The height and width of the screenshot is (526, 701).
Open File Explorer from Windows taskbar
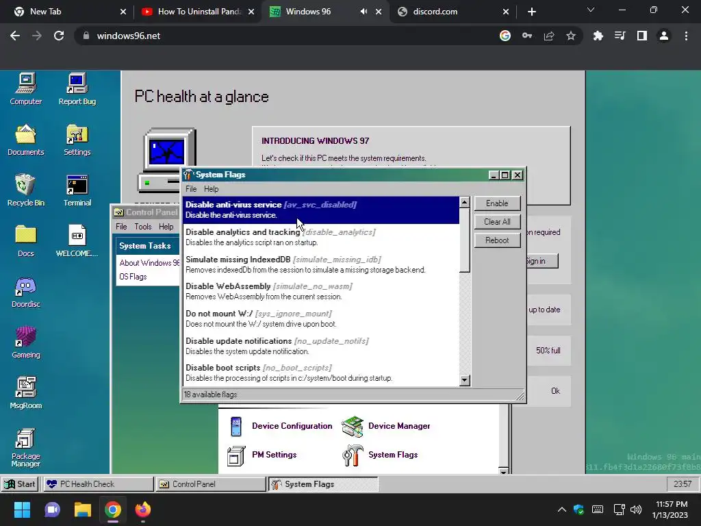pyautogui.click(x=83, y=510)
